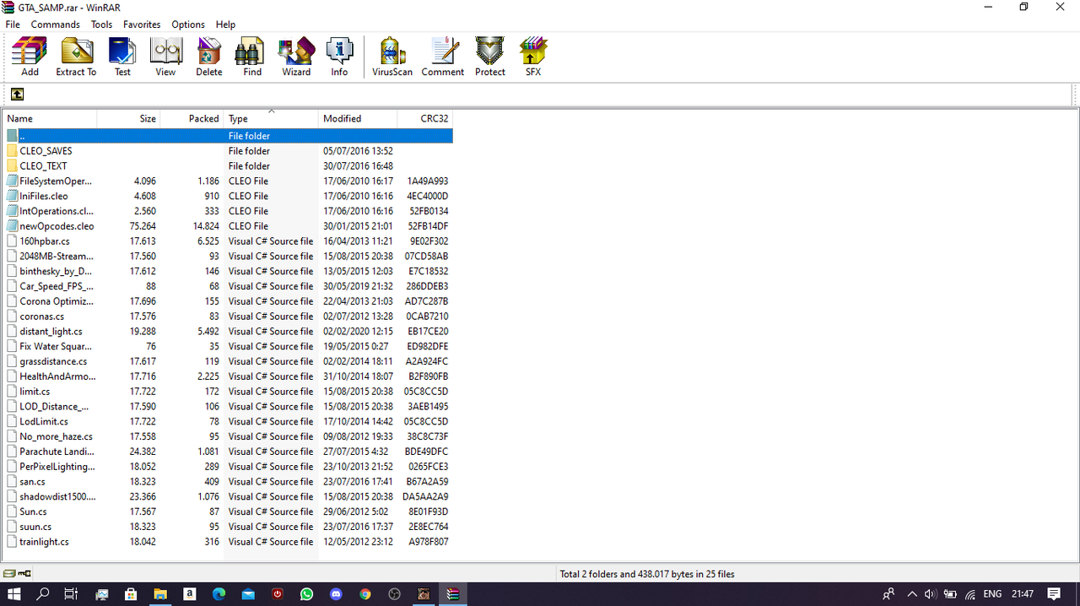Image resolution: width=1080 pixels, height=606 pixels.
Task: Open the Favorites menu
Action: [x=142, y=24]
